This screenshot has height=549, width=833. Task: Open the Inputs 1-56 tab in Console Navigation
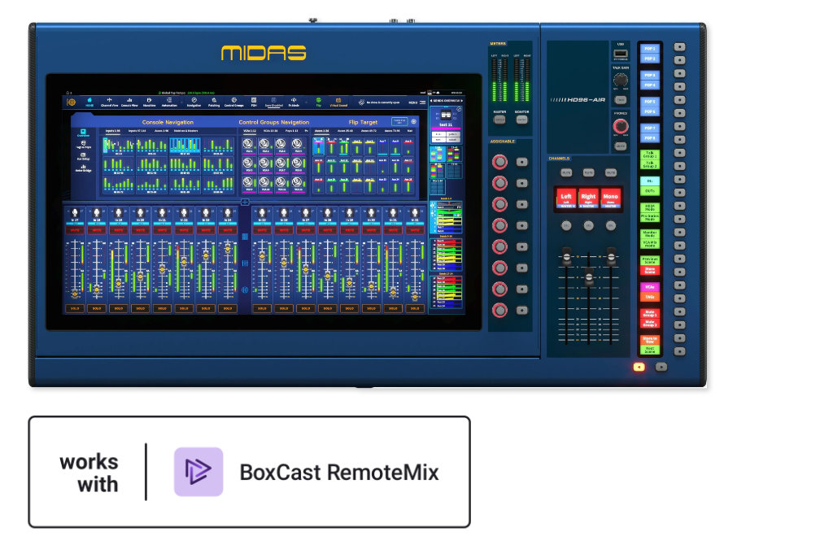pos(112,131)
